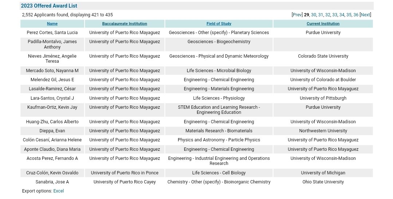Screen dimensions: 393x199
Task: Select name Lara-Santos, Crystal J
Action: tap(52, 98)
